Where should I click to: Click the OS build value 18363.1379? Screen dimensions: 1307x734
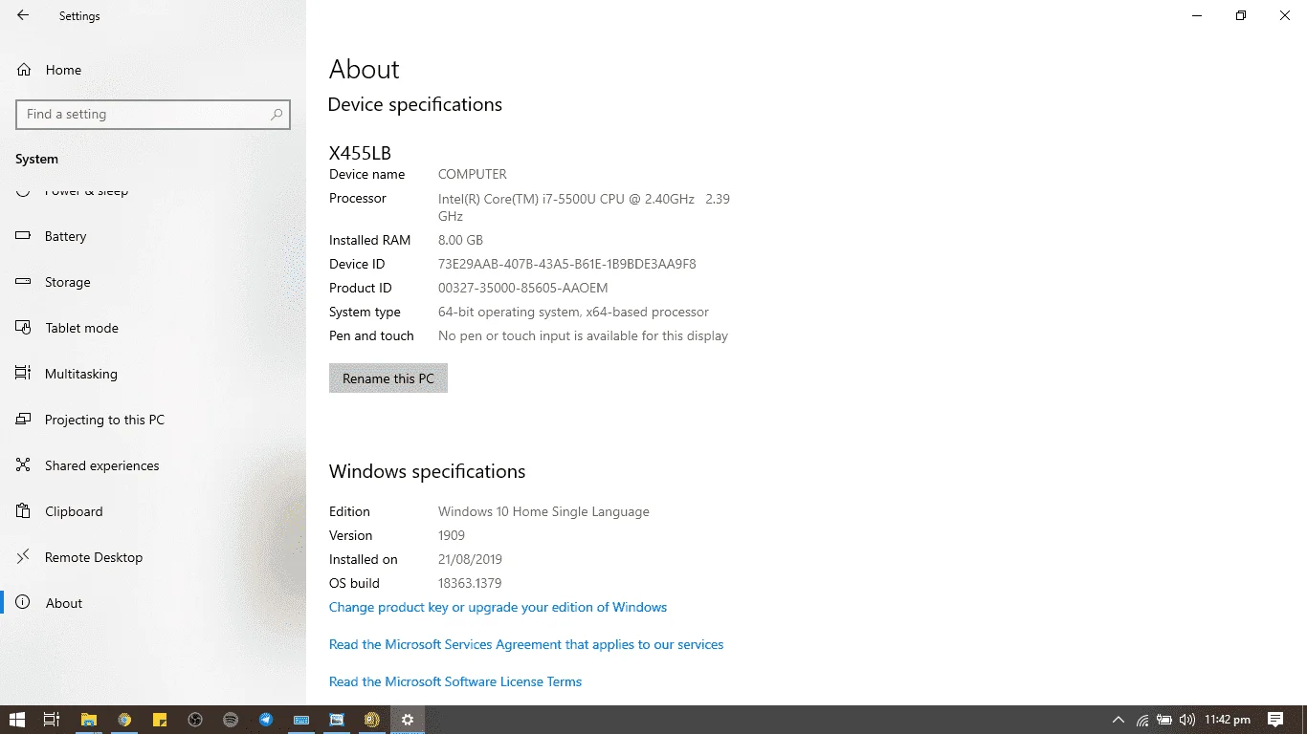tap(470, 583)
